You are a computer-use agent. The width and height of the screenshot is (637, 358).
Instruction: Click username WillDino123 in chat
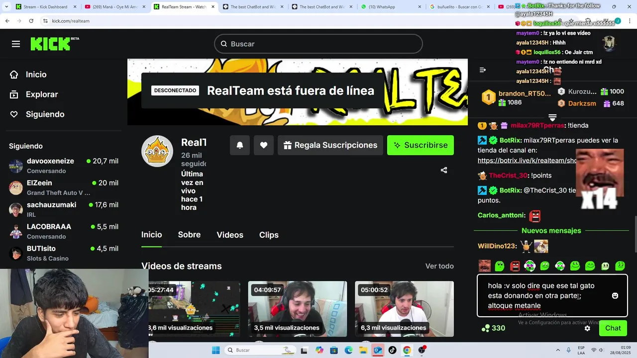pos(497,246)
